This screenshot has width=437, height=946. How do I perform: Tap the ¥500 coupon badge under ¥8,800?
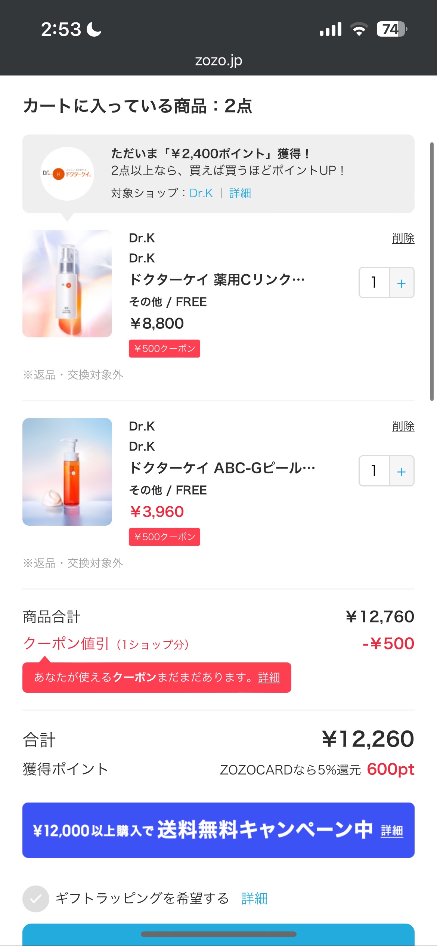164,349
